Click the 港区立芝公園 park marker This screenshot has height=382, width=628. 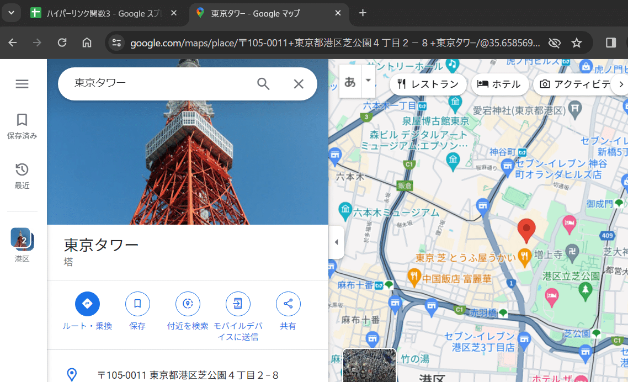[585, 291]
